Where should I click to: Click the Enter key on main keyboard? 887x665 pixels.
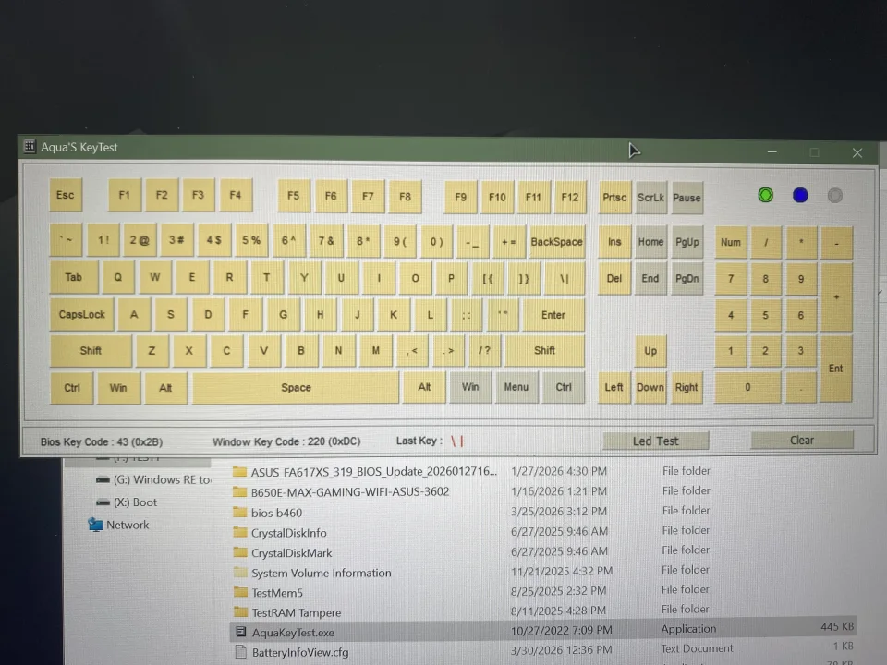pyautogui.click(x=553, y=314)
